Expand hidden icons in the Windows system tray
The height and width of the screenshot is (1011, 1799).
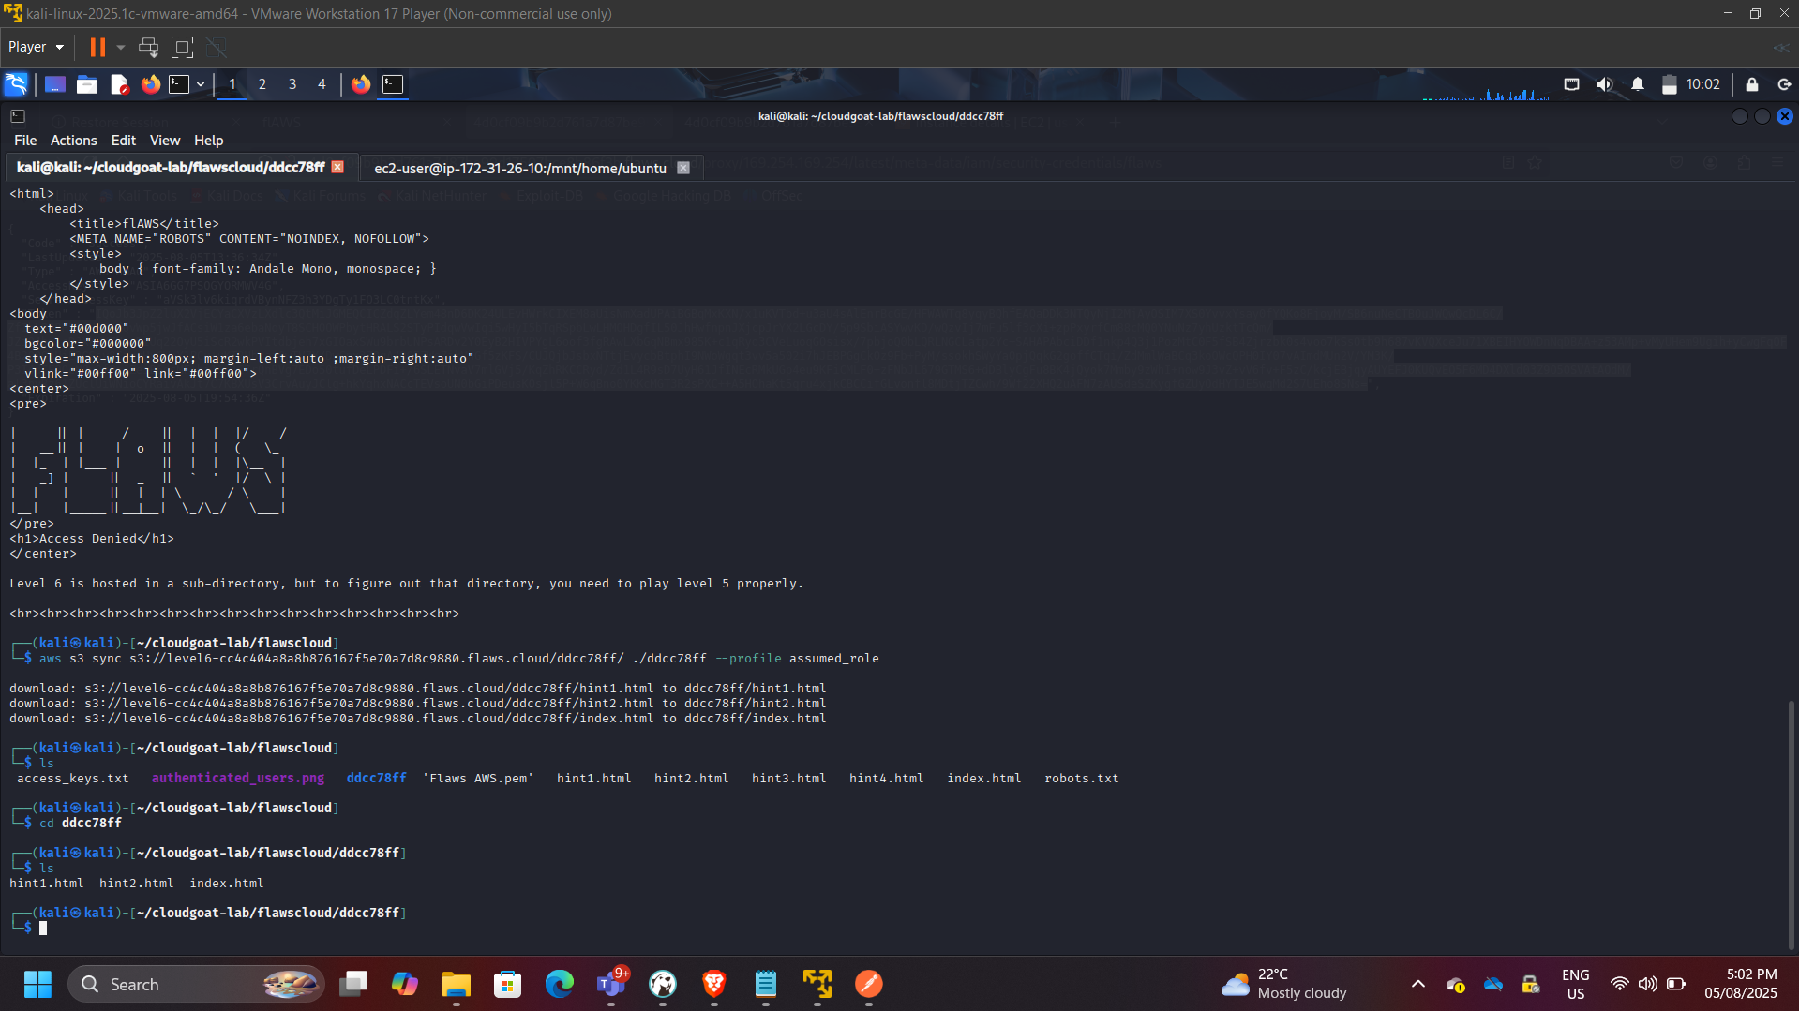[1418, 985]
